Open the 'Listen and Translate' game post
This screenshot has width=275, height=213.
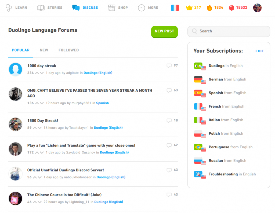(81, 145)
